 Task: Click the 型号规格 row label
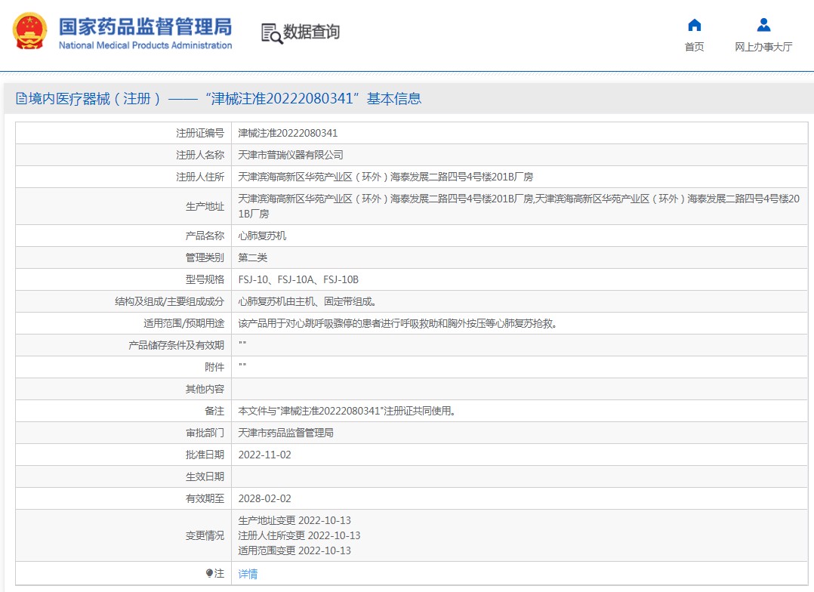[205, 279]
